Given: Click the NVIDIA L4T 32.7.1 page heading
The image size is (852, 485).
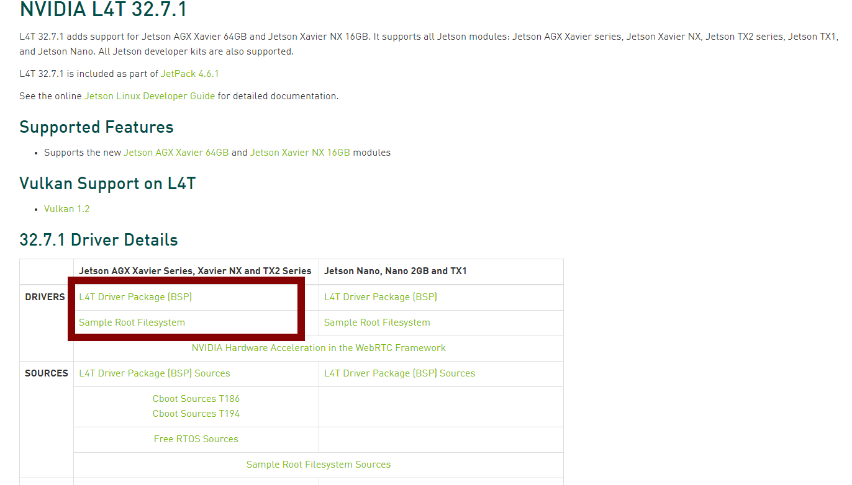Looking at the screenshot, I should 103,11.
